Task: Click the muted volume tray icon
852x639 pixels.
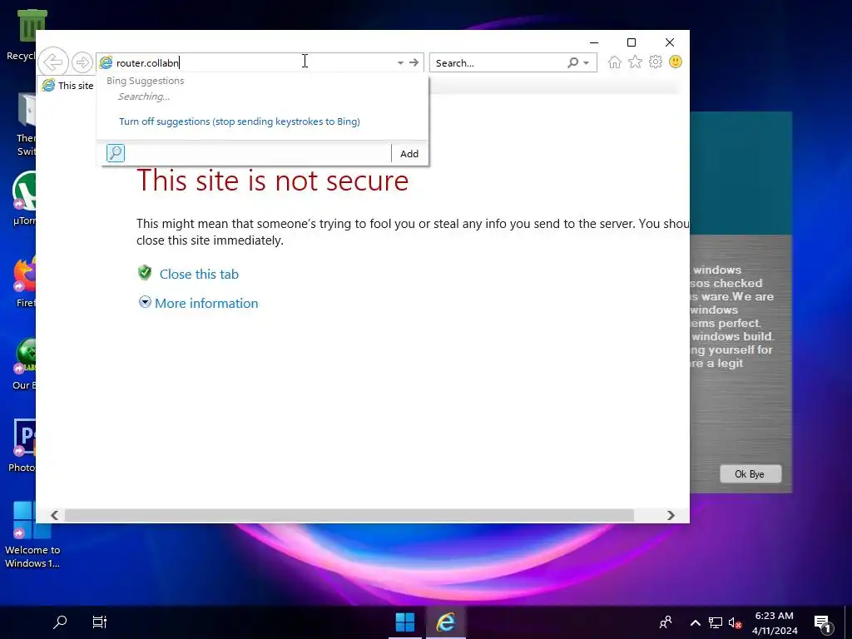Action: [x=735, y=622]
